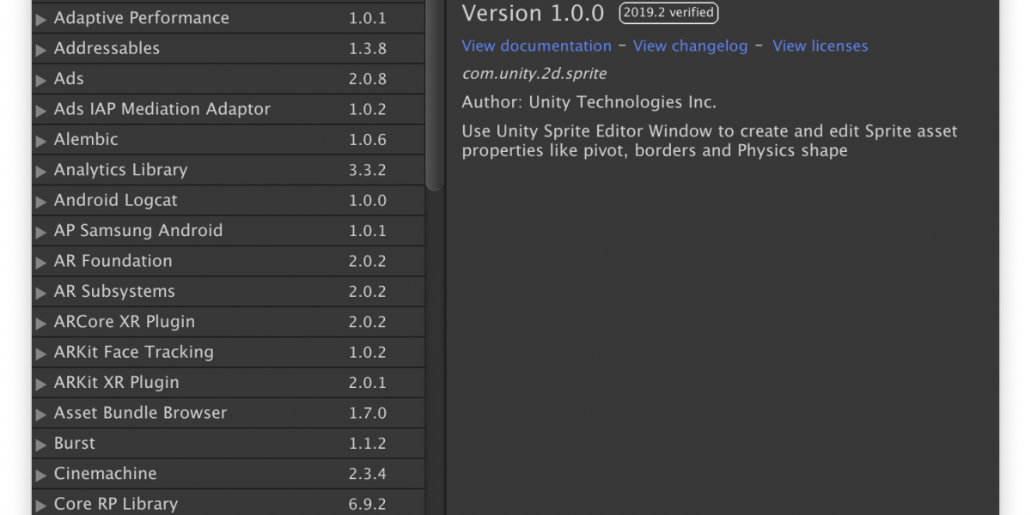Expand the Adaptive Performance package arrow

[x=40, y=19]
